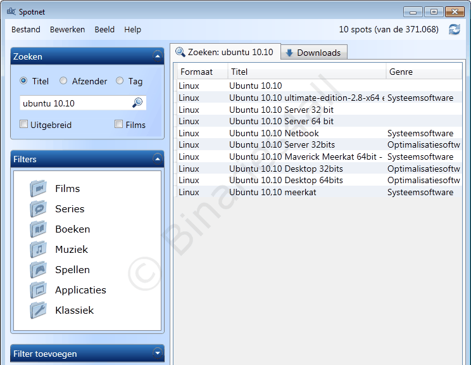471x365 pixels.
Task: Select 'Ubuntu 10.10 ultimate-edition-2.8-x64' row
Action: pos(319,98)
